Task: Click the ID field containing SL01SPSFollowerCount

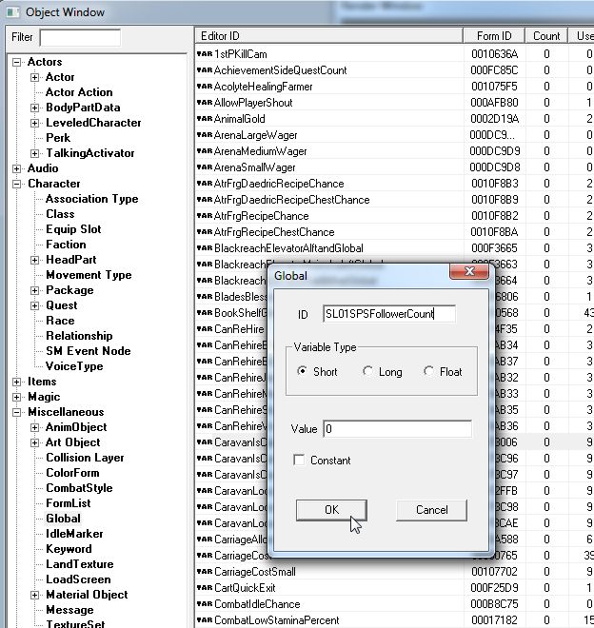Action: click(x=388, y=314)
